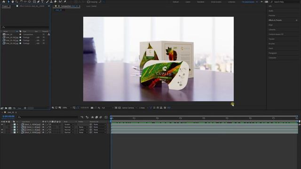Enable Motion Blur in timeline header
The width and height of the screenshot is (301, 169).
[101, 117]
